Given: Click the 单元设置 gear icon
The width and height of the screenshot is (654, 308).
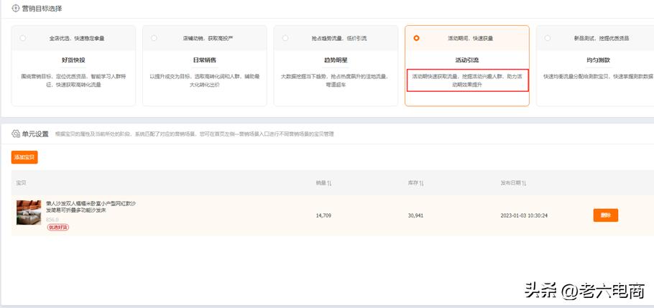Looking at the screenshot, I should (15, 134).
